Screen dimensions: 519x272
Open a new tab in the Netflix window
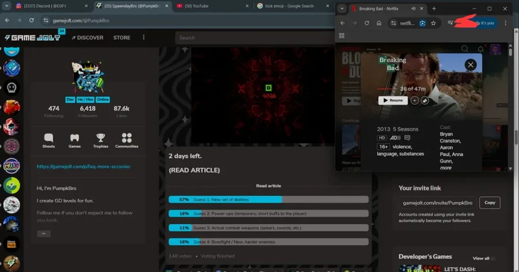[x=434, y=9]
